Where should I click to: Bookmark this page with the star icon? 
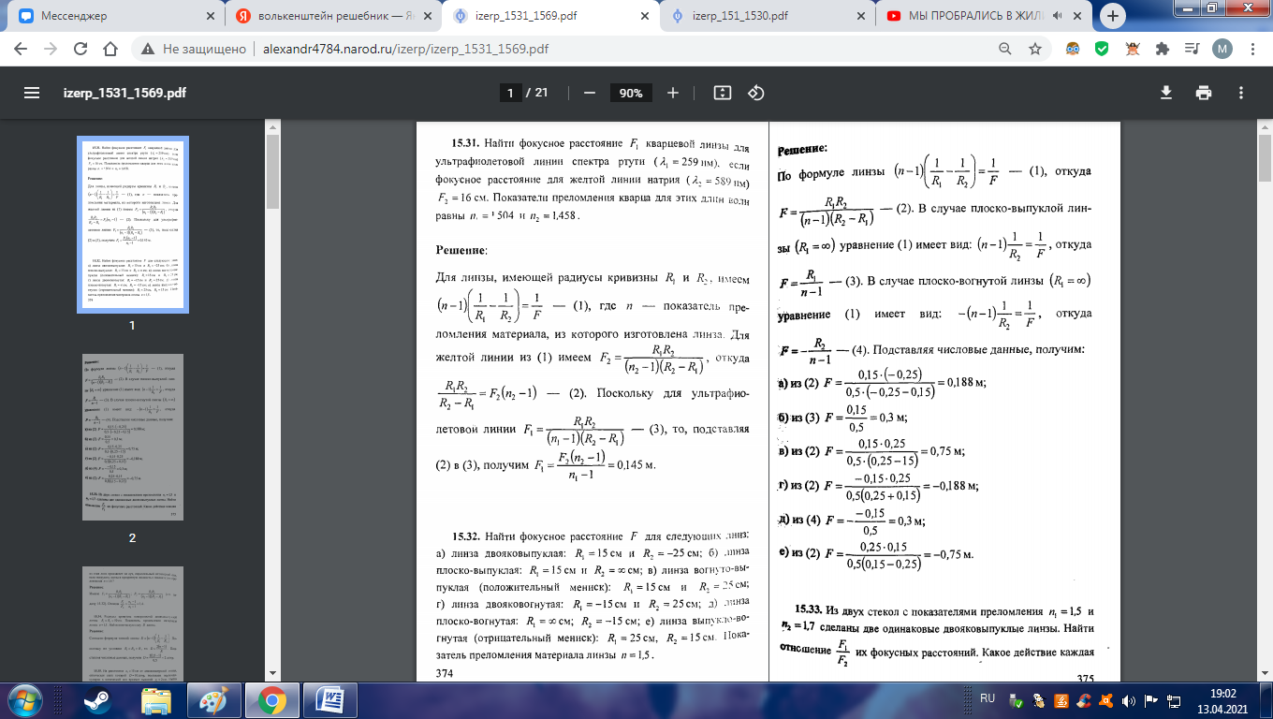[1035, 49]
